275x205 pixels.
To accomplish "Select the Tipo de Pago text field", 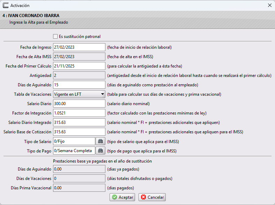I will tap(74, 151).
